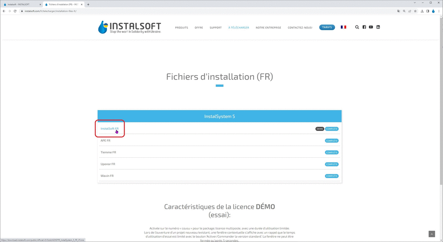Open Instalsoft Facebook page icon
The height and width of the screenshot is (242, 443).
364,27
